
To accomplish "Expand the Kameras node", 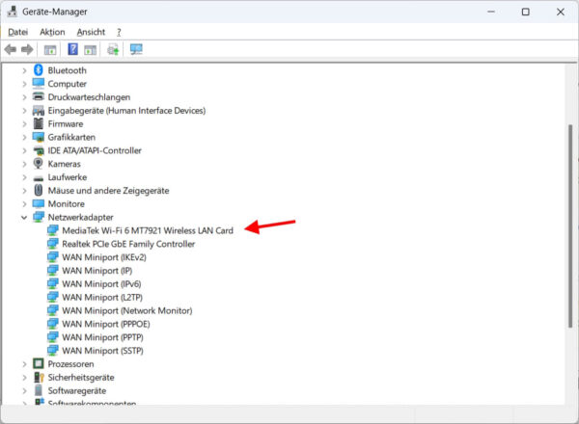I will 24,164.
